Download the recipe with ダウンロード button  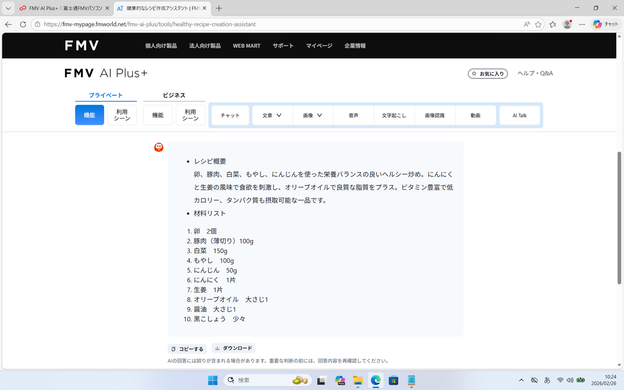click(233, 348)
